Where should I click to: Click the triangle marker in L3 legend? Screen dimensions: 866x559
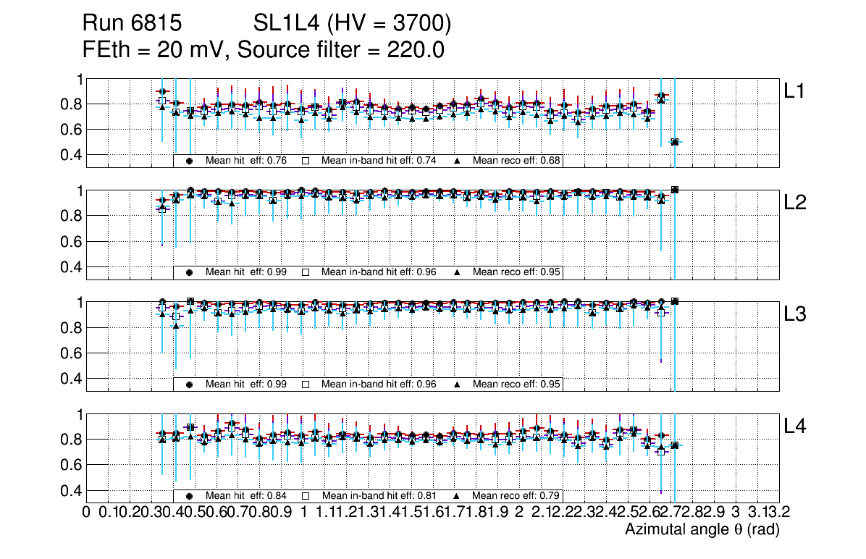457,384
